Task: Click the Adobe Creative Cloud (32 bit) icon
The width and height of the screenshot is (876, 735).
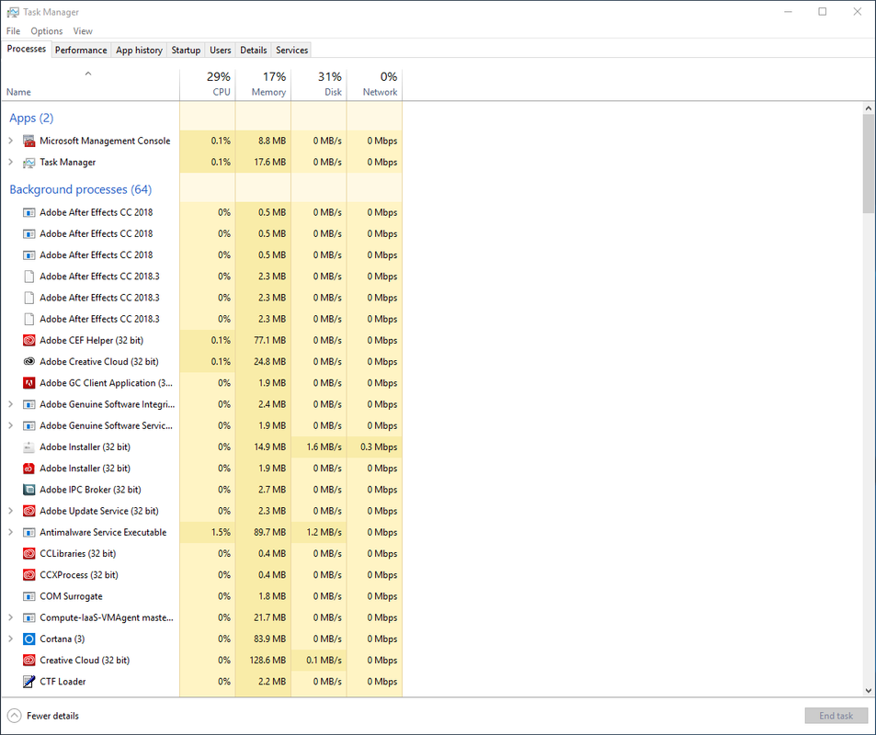Action: (x=29, y=361)
